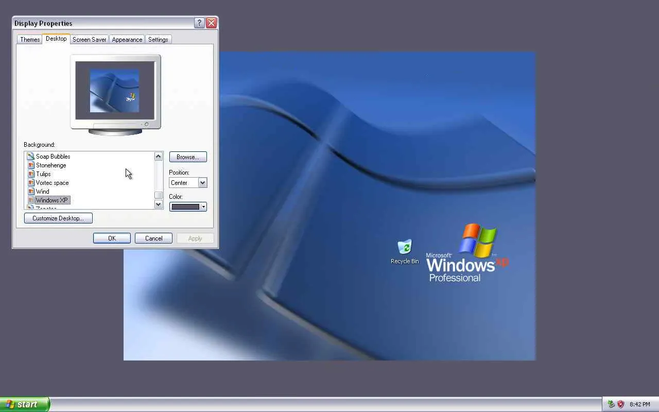The image size is (659, 412).
Task: Open the Start menu
Action: [25, 404]
